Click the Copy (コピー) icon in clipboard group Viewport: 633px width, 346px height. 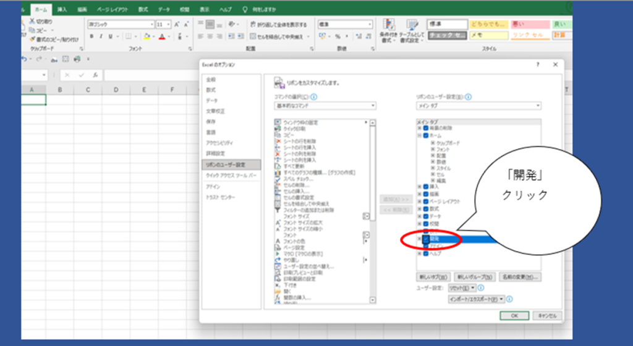point(32,30)
